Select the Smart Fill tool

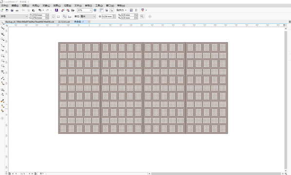(2, 111)
